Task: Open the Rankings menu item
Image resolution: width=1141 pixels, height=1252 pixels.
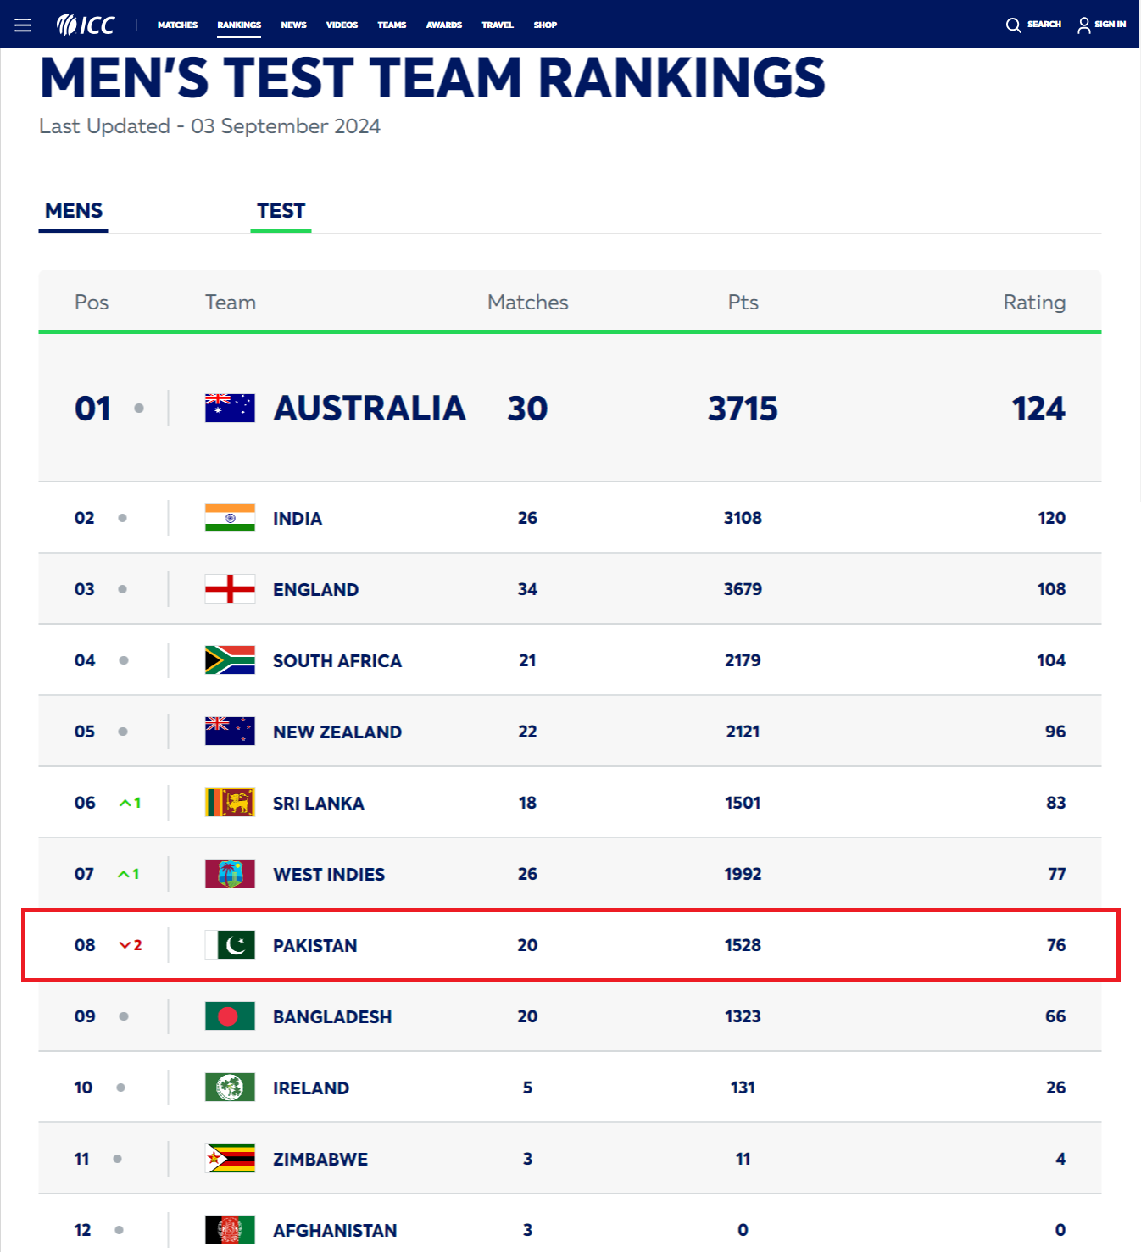Action: point(239,25)
